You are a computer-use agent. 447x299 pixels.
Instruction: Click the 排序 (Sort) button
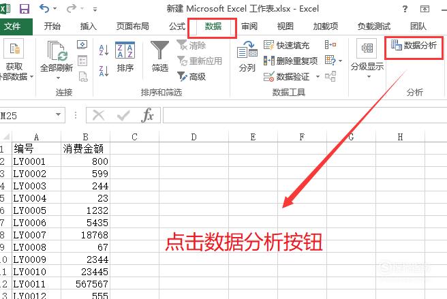125,57
